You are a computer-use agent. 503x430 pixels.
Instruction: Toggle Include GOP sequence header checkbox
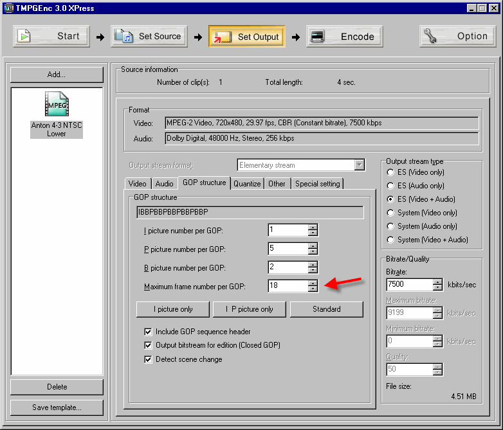148,332
